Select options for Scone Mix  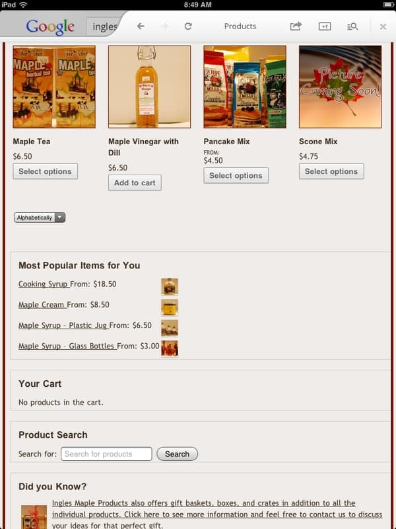pyautogui.click(x=331, y=171)
